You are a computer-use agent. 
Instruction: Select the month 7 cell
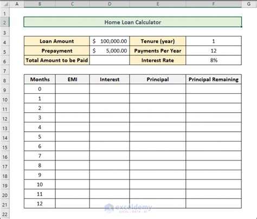[x=40, y=156]
